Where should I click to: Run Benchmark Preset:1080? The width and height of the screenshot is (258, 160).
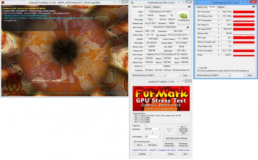(169, 145)
